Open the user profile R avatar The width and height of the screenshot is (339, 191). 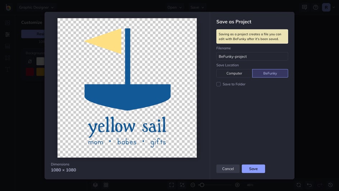(x=326, y=7)
